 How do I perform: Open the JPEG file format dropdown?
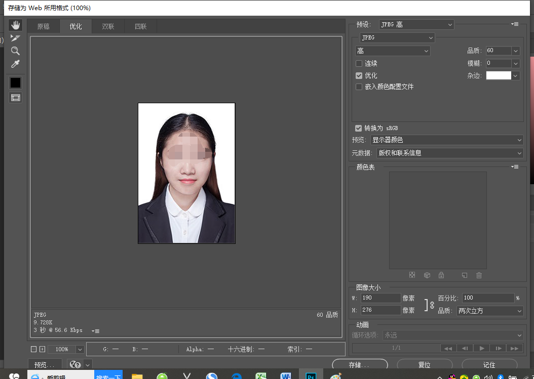(x=397, y=37)
